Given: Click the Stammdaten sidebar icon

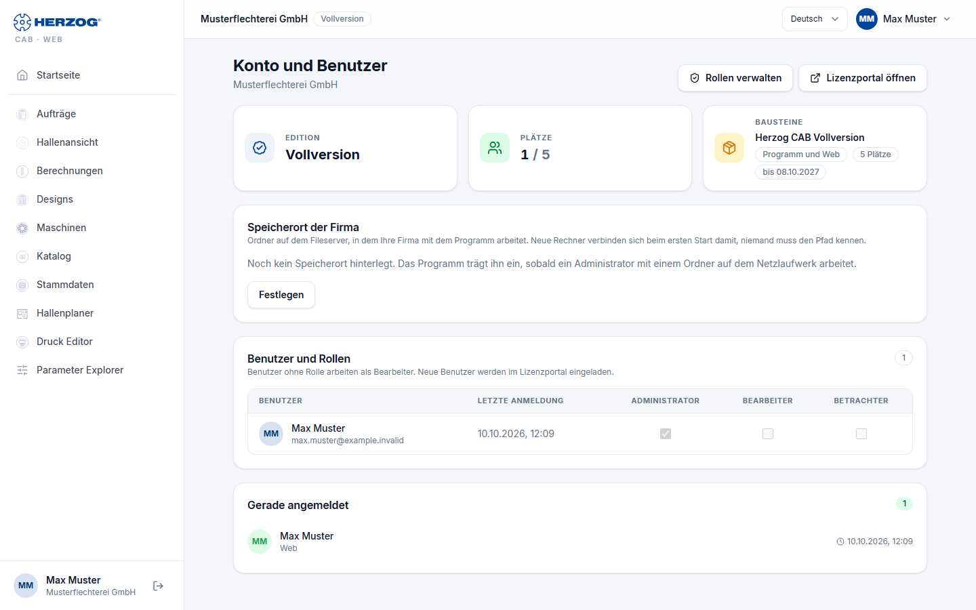Looking at the screenshot, I should tap(22, 285).
